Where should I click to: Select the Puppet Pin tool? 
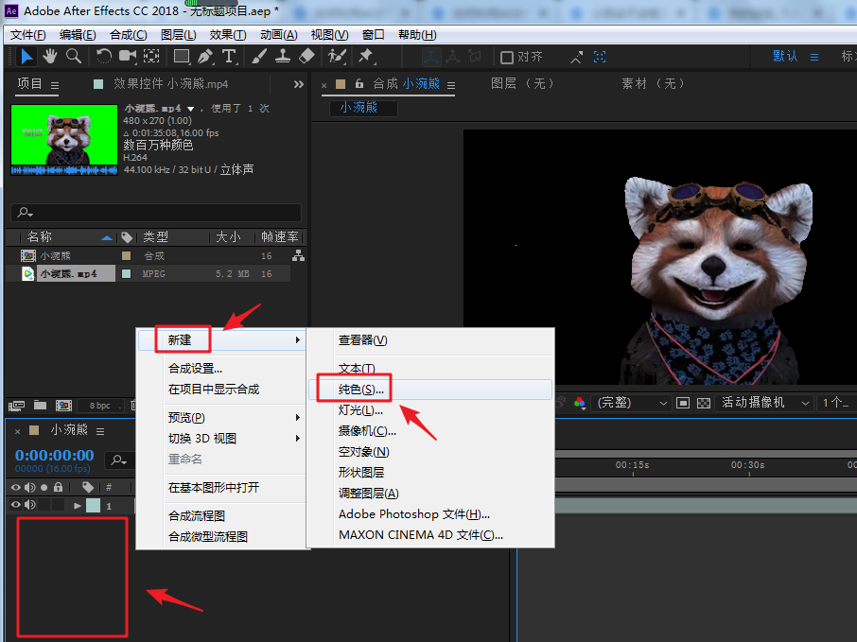click(x=366, y=57)
